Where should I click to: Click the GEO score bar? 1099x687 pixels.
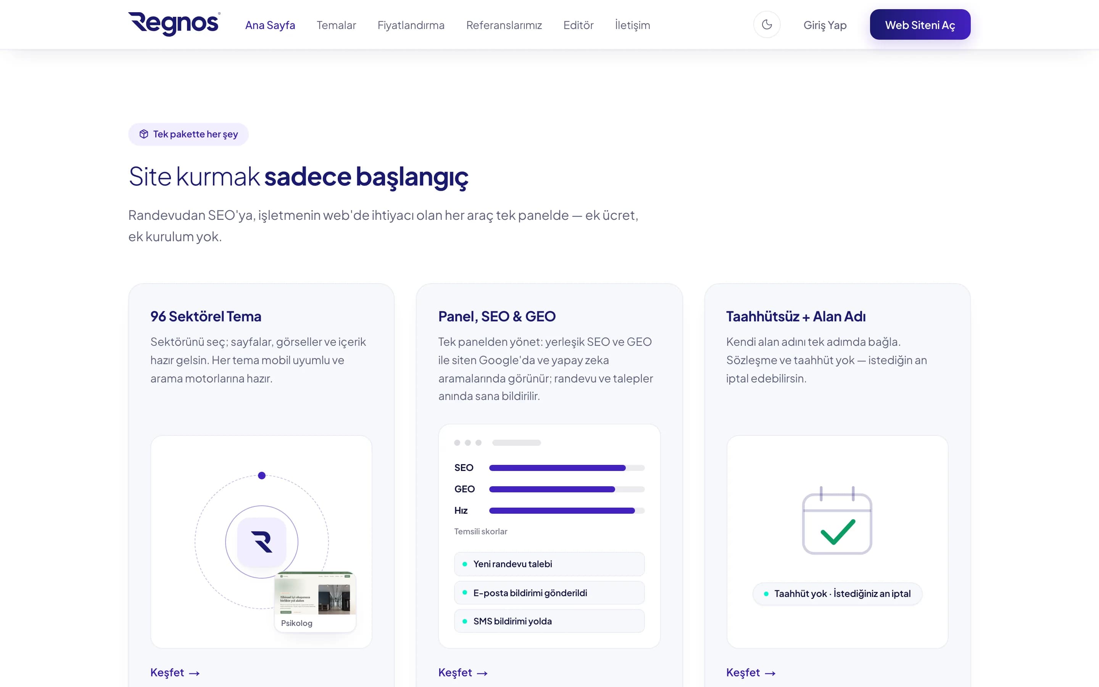[567, 489]
